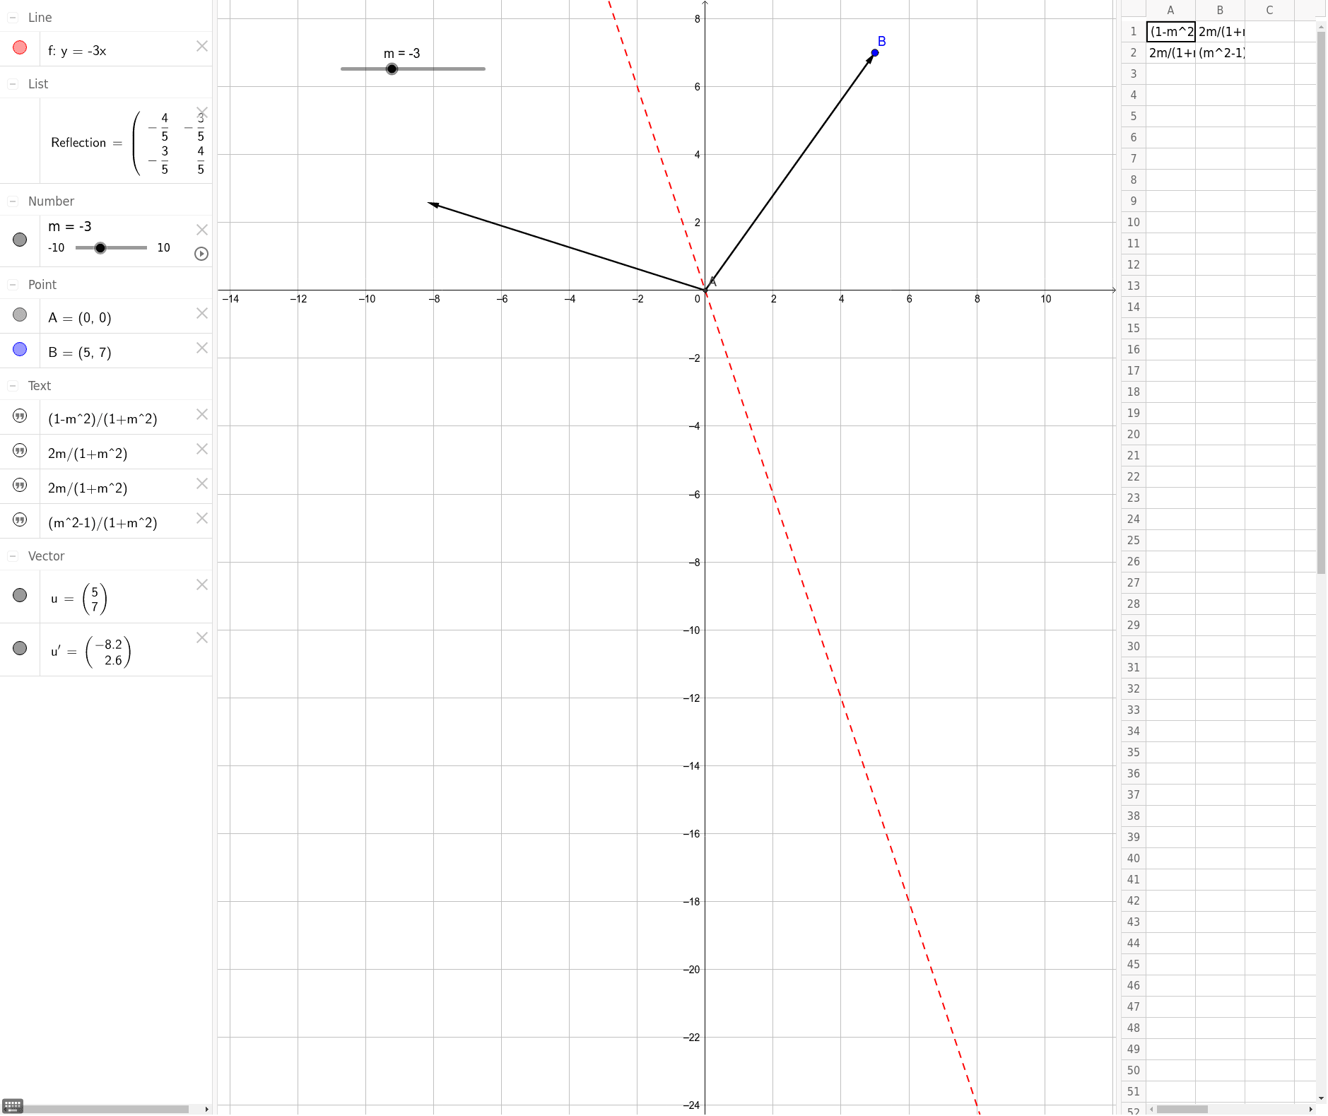
Task: Click the quote icon for the first 2m/(1+m^2) text
Action: click(x=19, y=451)
